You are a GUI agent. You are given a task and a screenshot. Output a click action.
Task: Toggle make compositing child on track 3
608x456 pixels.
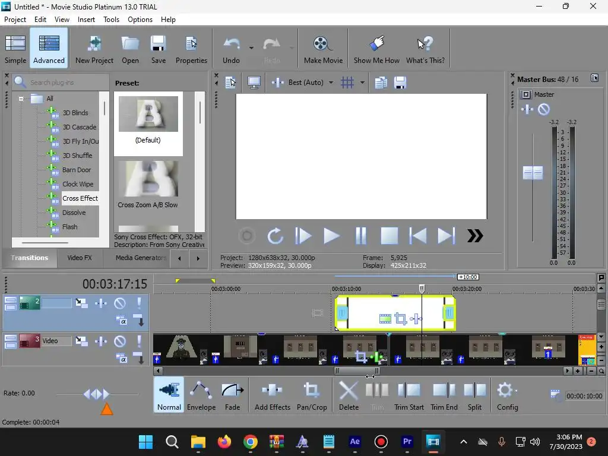(x=139, y=358)
